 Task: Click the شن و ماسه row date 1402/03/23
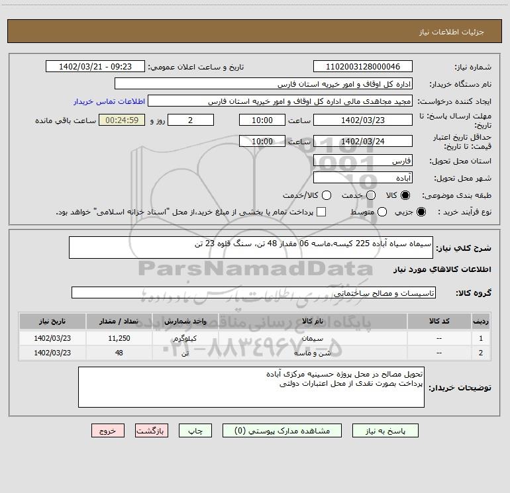tap(52, 353)
